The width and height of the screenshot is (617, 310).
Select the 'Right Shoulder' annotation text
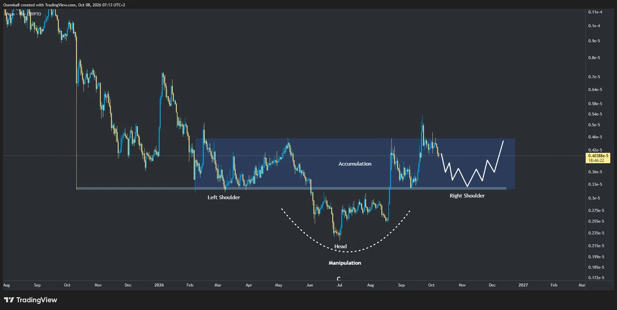(x=467, y=196)
